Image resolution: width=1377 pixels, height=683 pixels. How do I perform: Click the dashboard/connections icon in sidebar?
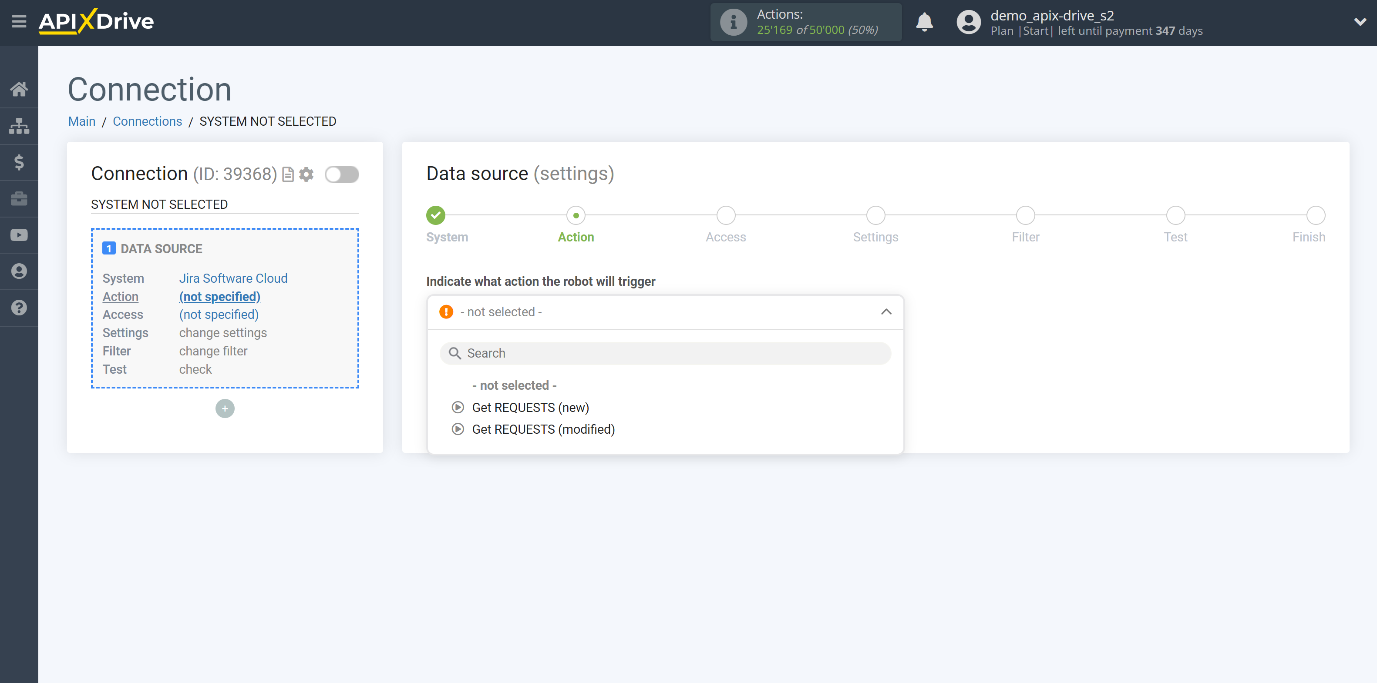click(19, 125)
